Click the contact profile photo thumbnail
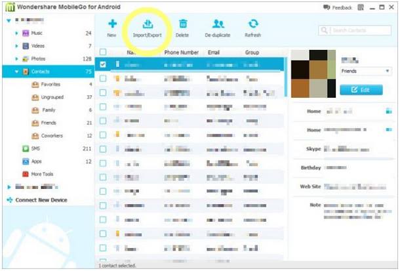 pos(313,73)
